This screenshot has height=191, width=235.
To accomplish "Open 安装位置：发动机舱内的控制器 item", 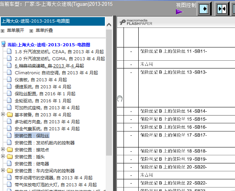I will (45, 143).
